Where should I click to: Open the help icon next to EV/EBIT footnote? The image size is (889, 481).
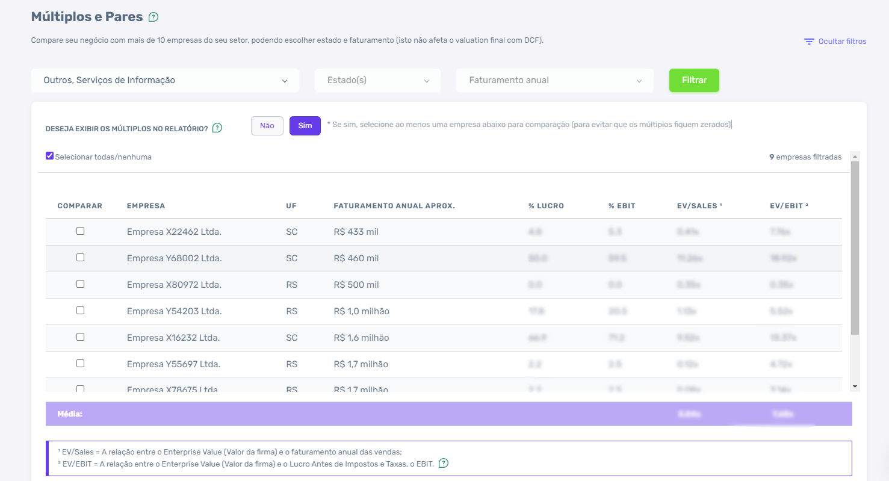pos(444,464)
